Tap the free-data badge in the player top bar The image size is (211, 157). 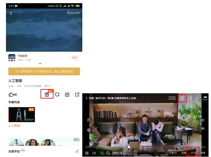pos(172,98)
